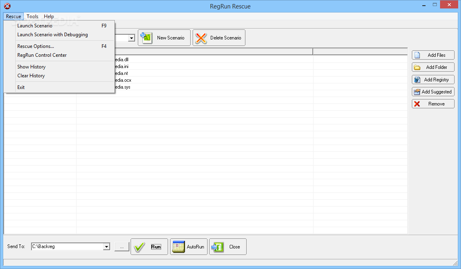The image size is (461, 269).
Task: Click the Send To label
Action: point(16,246)
